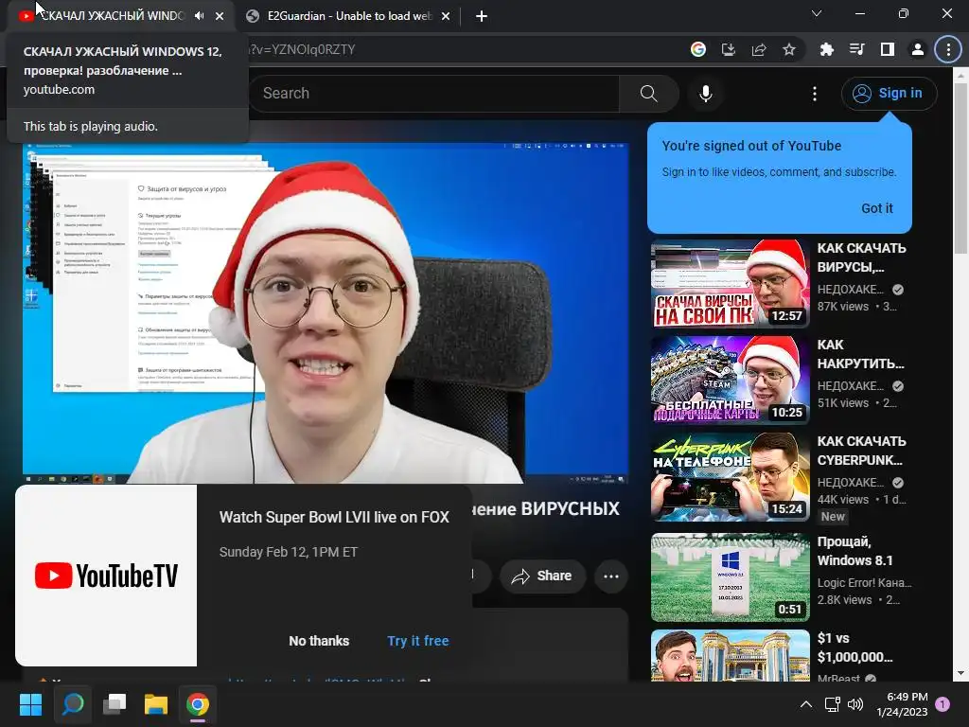Open the media control icon

click(x=856, y=49)
